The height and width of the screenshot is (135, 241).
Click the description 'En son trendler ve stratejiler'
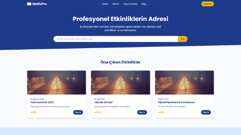pos(172,106)
